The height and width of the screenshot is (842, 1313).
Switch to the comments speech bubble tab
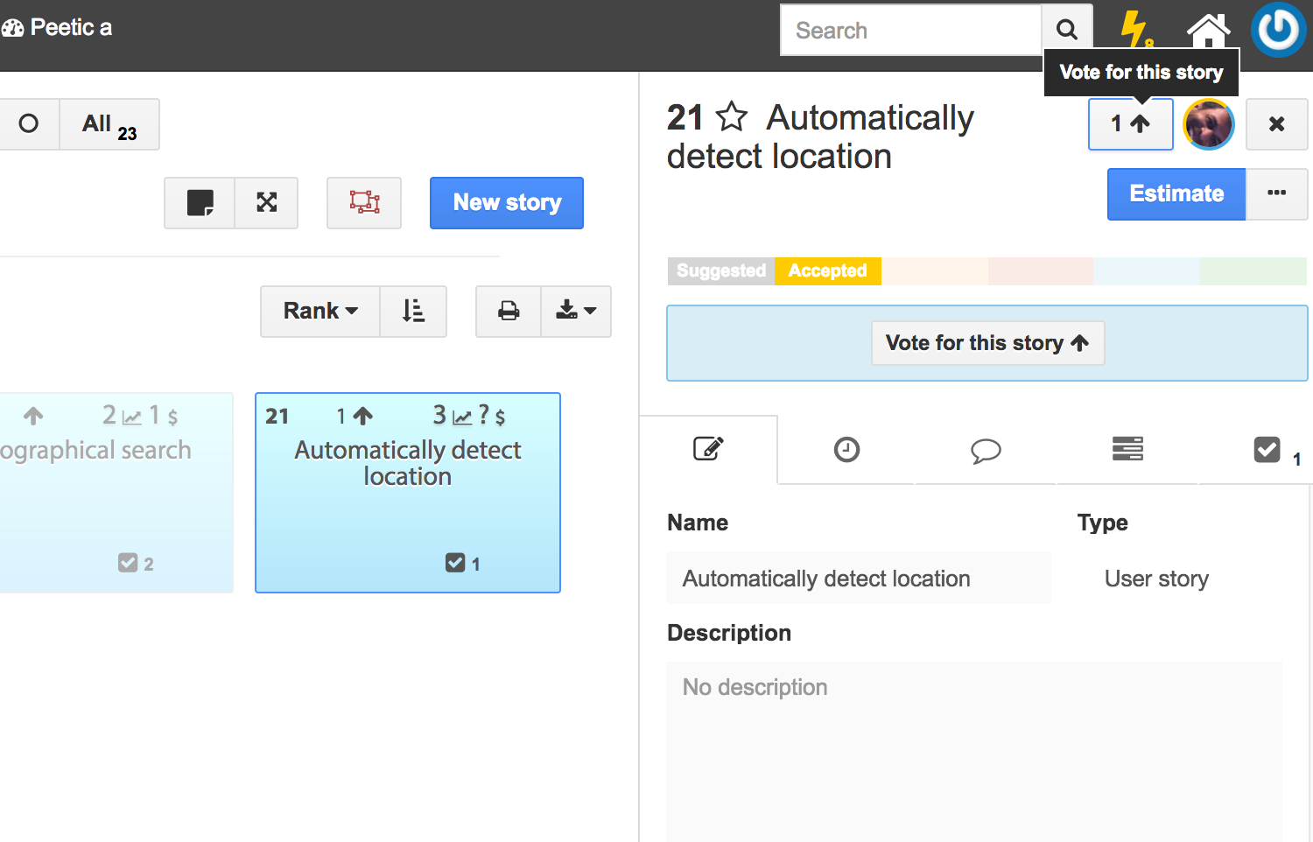986,450
